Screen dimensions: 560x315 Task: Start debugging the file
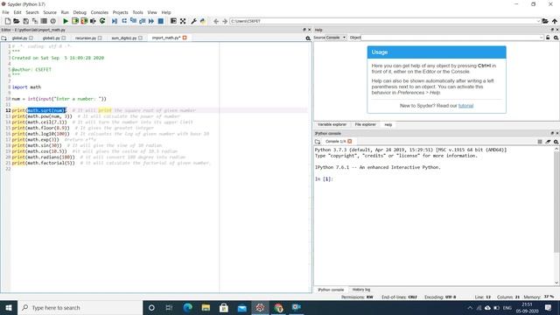(x=115, y=21)
